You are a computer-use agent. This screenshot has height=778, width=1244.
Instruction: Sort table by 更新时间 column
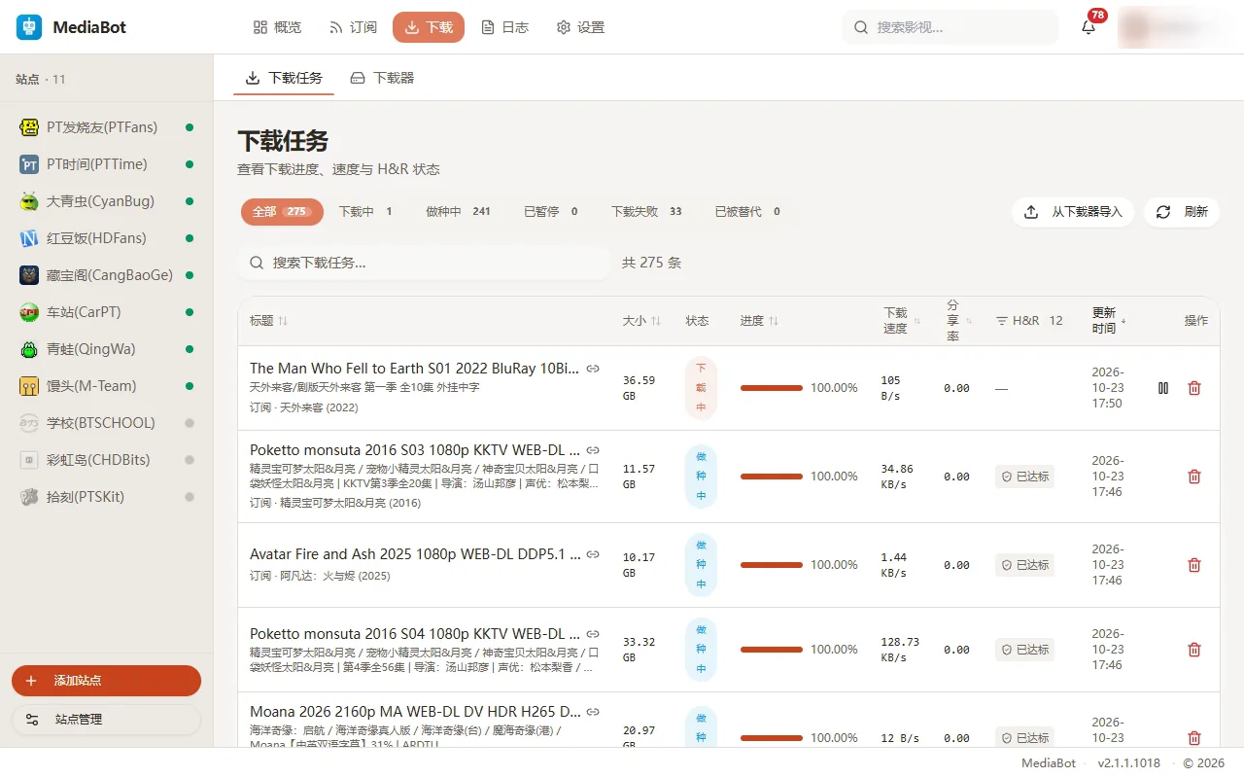point(1110,321)
